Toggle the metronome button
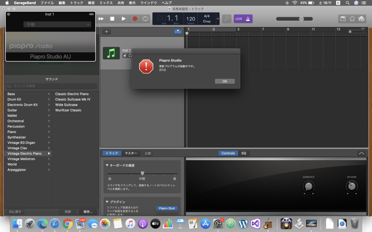The width and height of the screenshot is (372, 232). click(248, 19)
